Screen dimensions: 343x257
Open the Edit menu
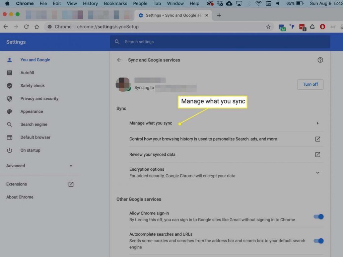point(57,3)
